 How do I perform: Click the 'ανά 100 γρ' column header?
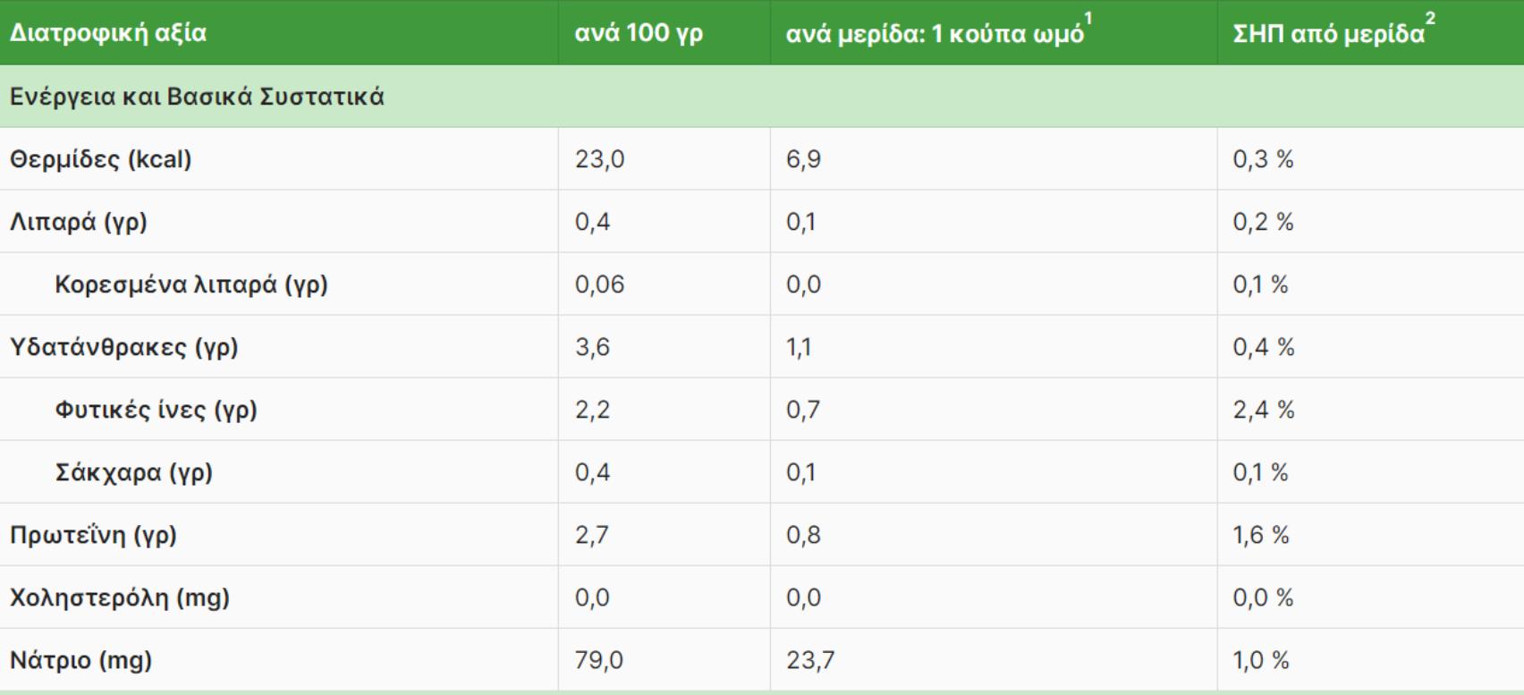click(x=639, y=33)
